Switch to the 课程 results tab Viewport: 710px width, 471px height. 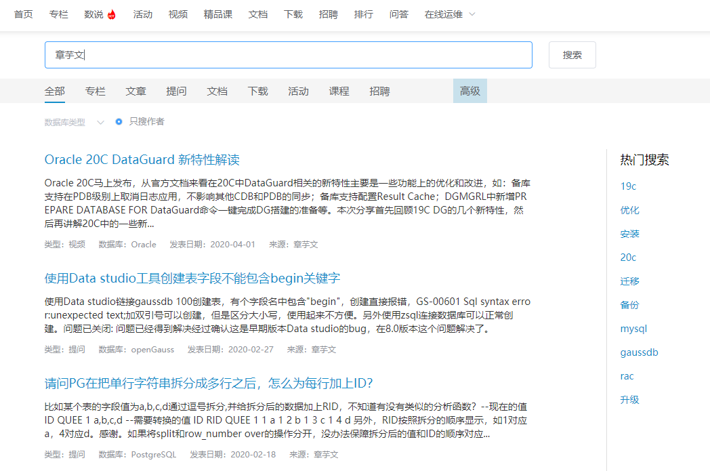(339, 91)
